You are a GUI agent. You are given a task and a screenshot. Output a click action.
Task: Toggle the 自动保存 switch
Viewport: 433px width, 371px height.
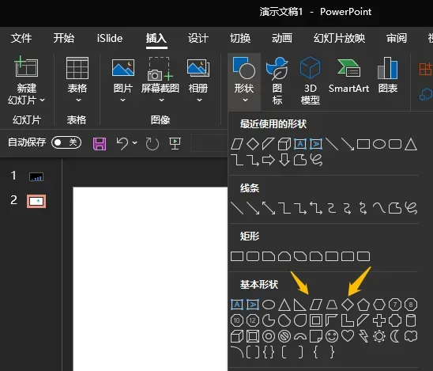(66, 142)
